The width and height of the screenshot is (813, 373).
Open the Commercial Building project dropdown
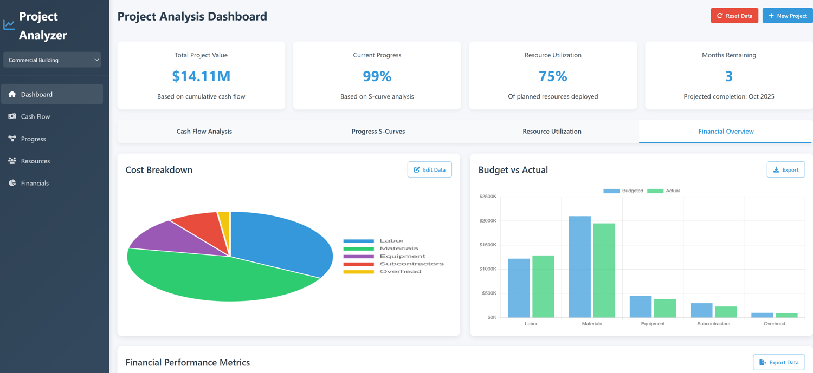click(52, 60)
